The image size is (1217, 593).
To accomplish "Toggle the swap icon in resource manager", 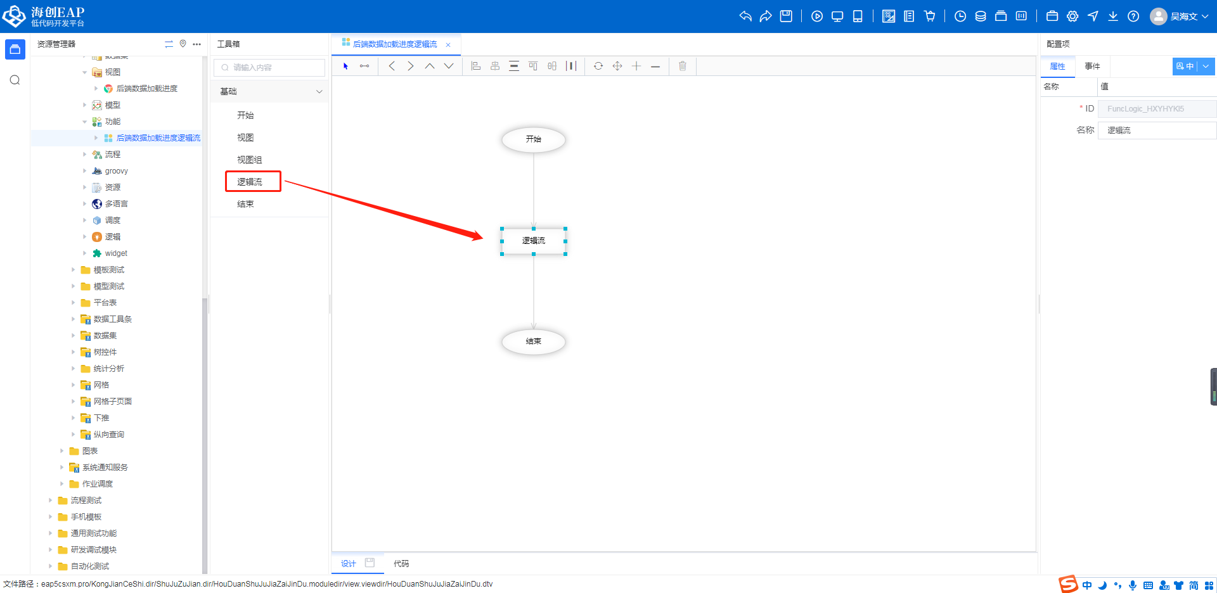I will pos(169,44).
